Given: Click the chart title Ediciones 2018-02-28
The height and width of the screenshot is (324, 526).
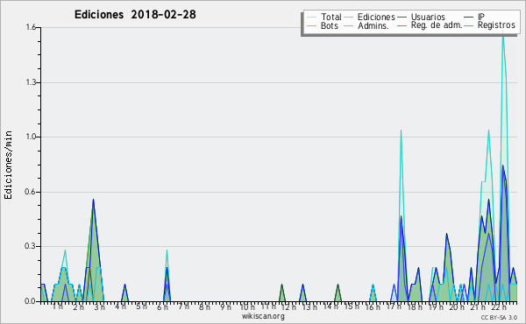Looking at the screenshot, I should click(x=135, y=15).
